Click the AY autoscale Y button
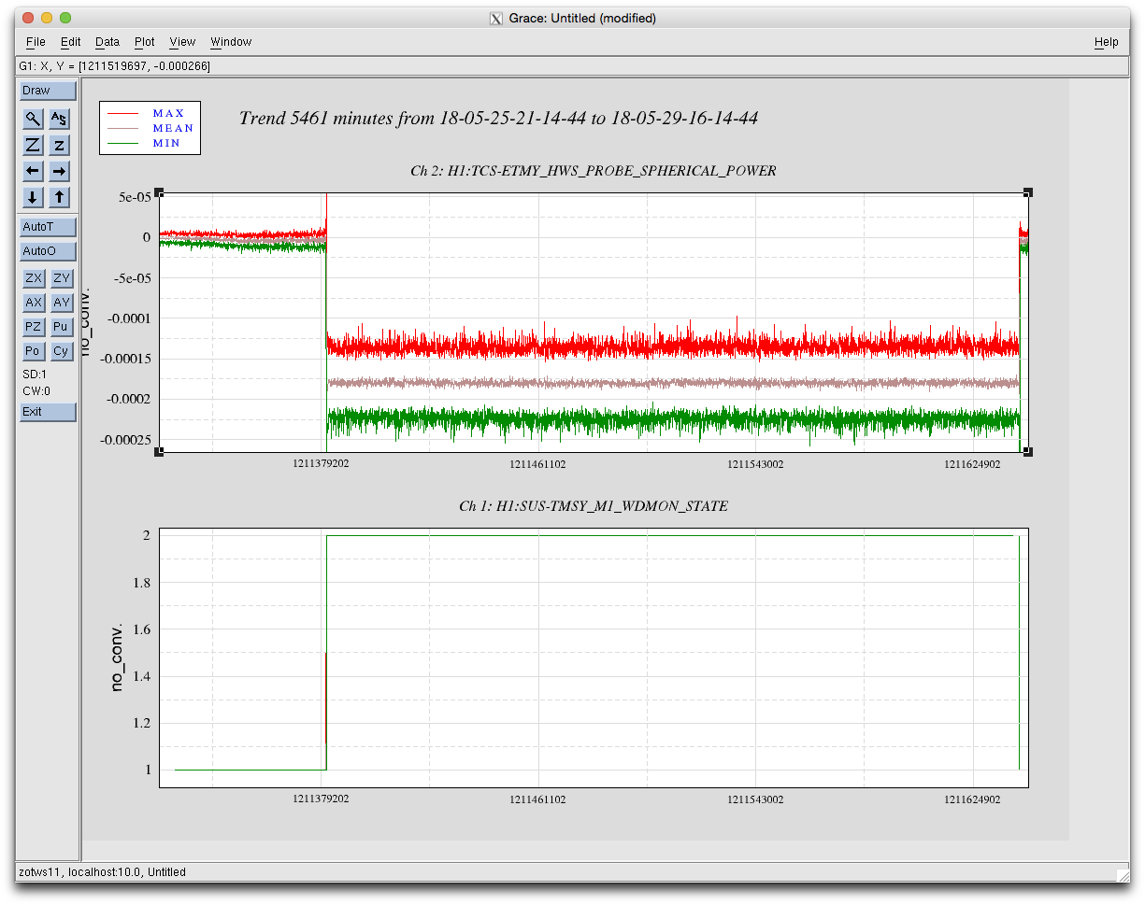The width and height of the screenshot is (1145, 905). [61, 303]
